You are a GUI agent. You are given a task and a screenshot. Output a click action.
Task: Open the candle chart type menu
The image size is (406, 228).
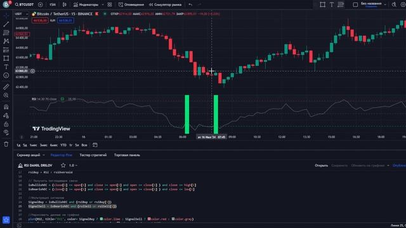(65, 4)
